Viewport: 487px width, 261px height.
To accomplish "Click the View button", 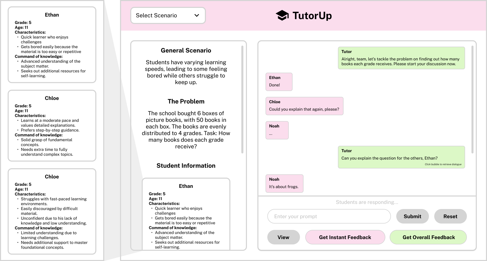I will (283, 237).
